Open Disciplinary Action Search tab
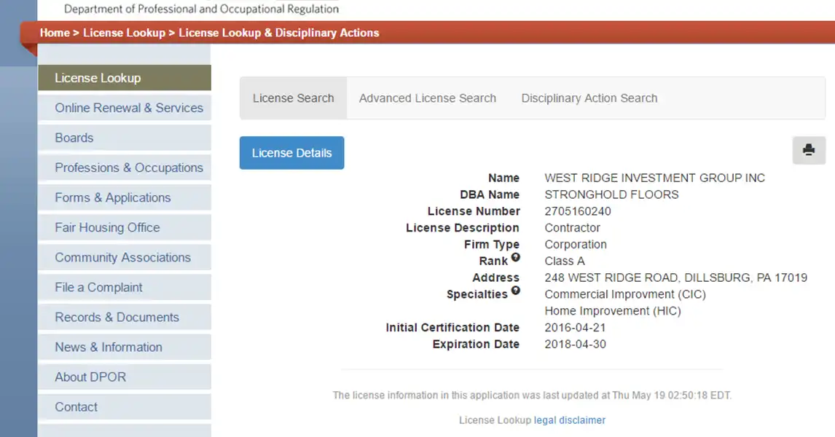 click(589, 98)
